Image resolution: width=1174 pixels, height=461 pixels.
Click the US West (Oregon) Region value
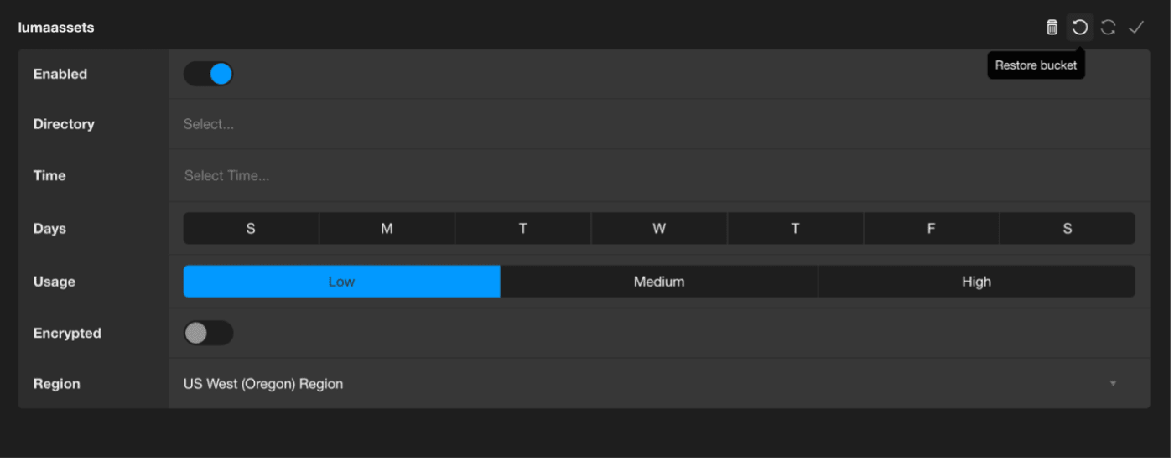tap(263, 384)
